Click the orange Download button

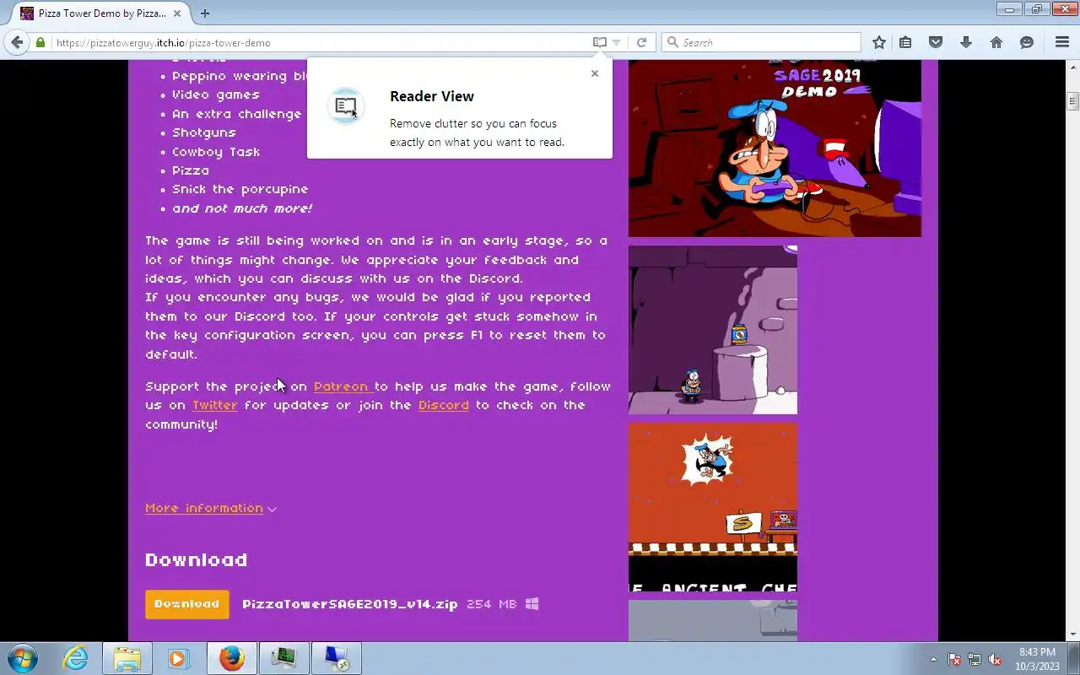click(186, 604)
